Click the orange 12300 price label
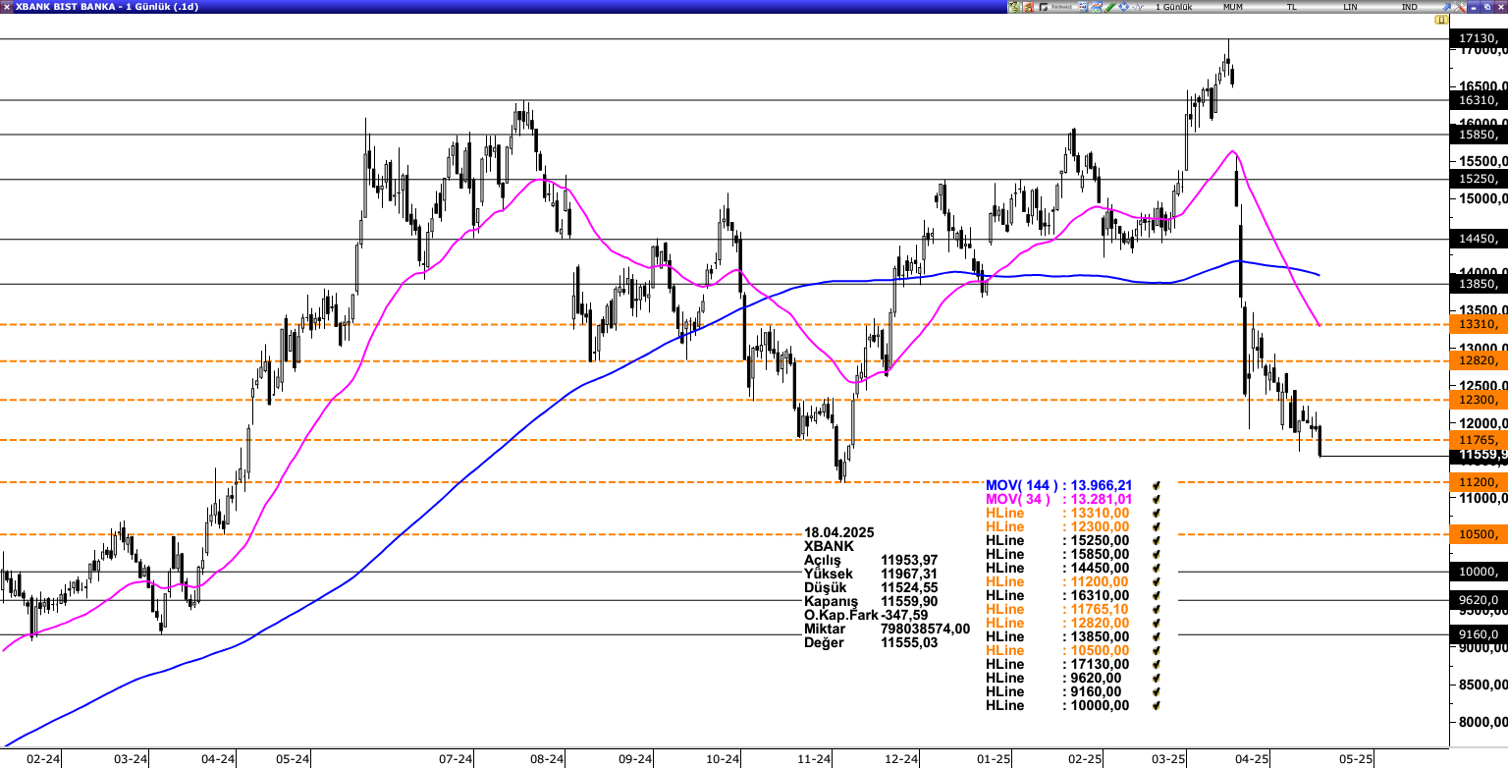This screenshot has width=1508, height=768. pyautogui.click(x=1478, y=400)
